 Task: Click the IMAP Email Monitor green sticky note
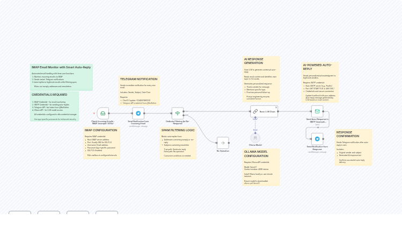61,77
